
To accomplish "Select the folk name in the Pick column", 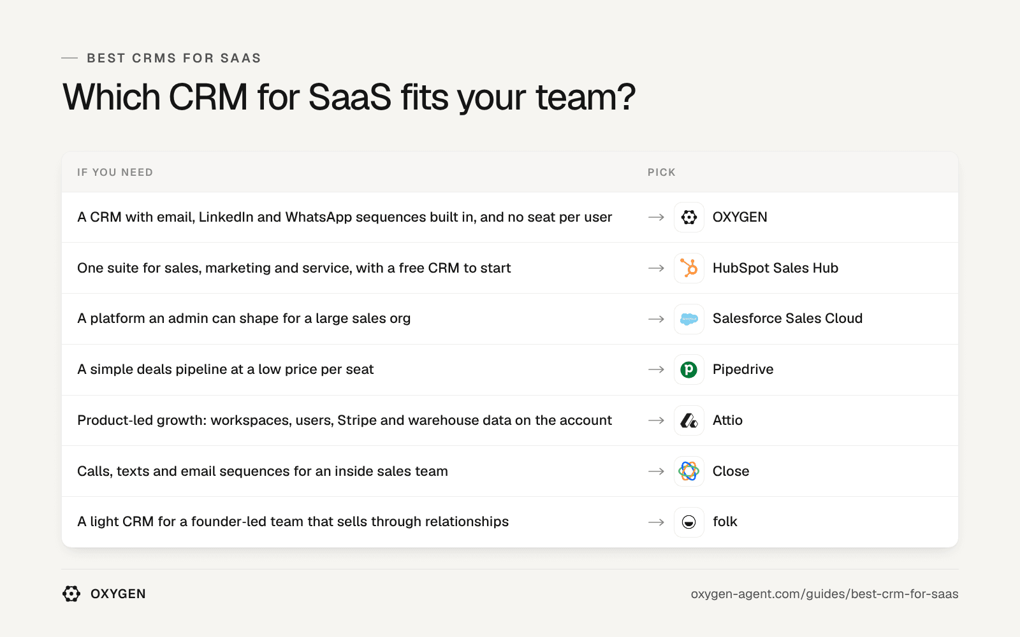I will (725, 522).
